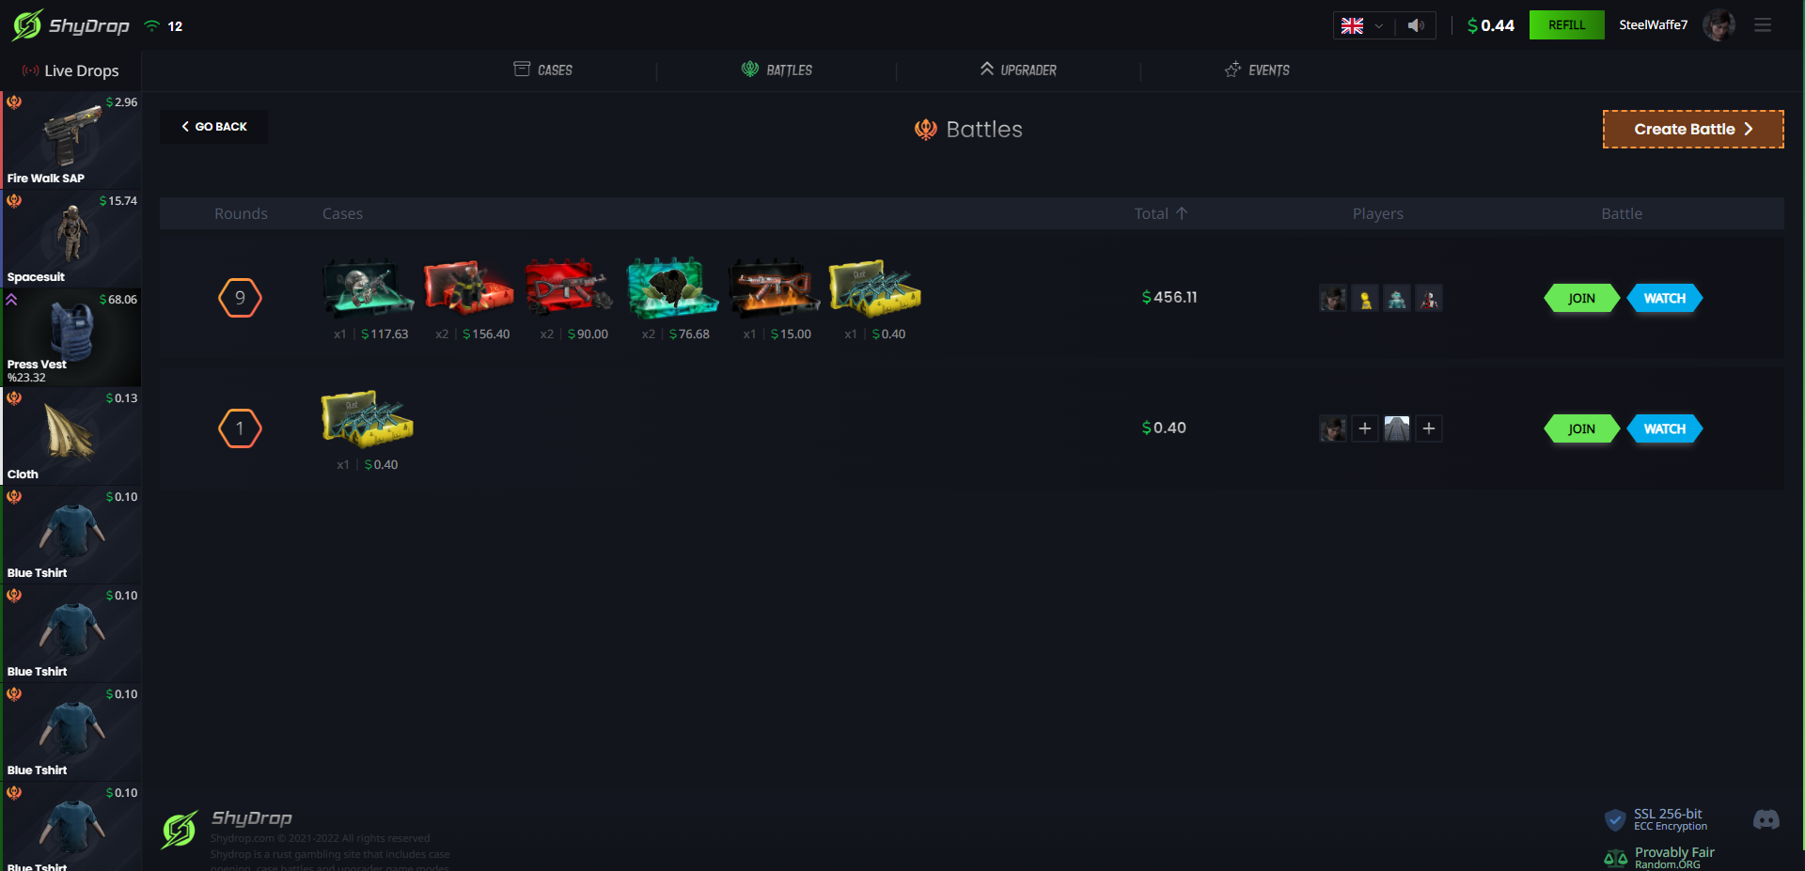Click the green $0.44 balance display
The height and width of the screenshot is (871, 1805).
click(1490, 25)
